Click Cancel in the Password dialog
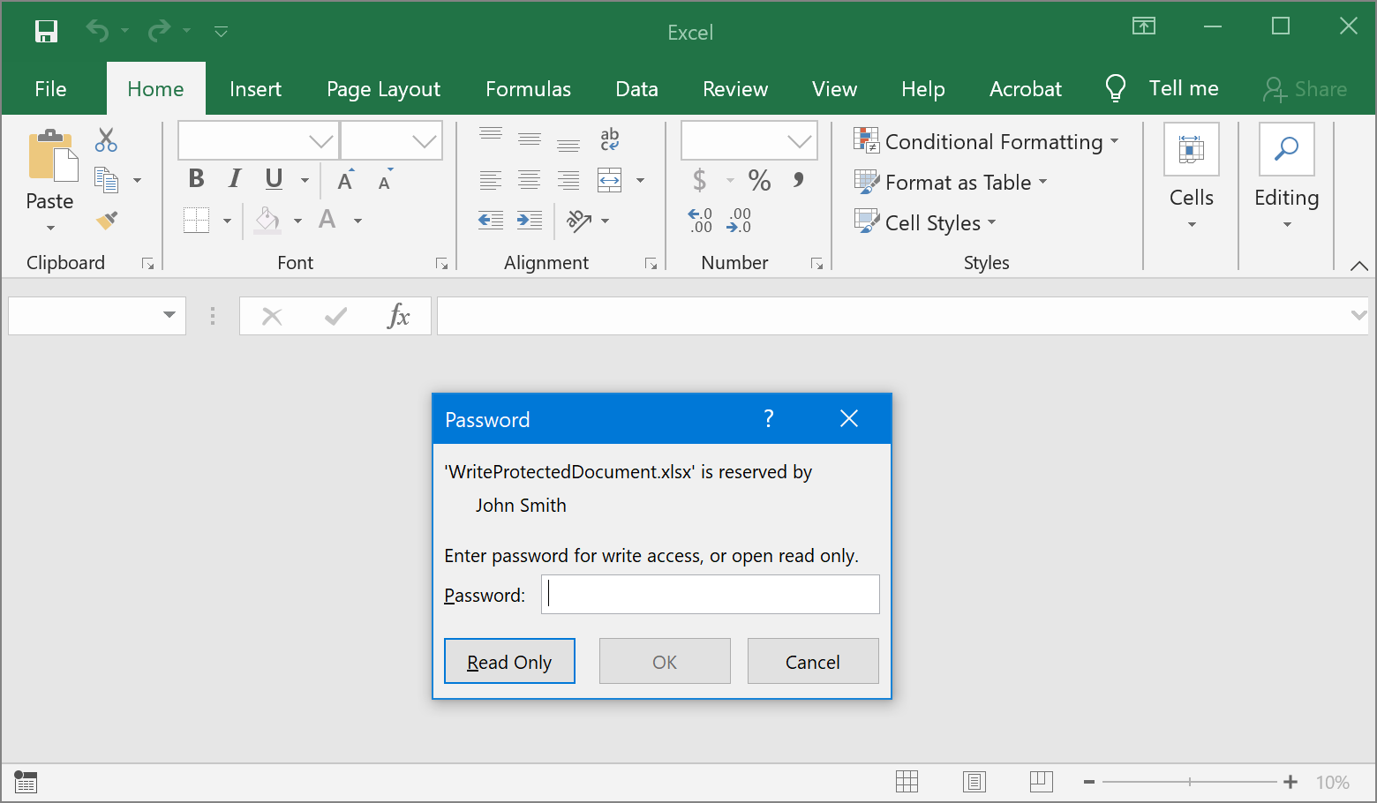 pos(812,662)
